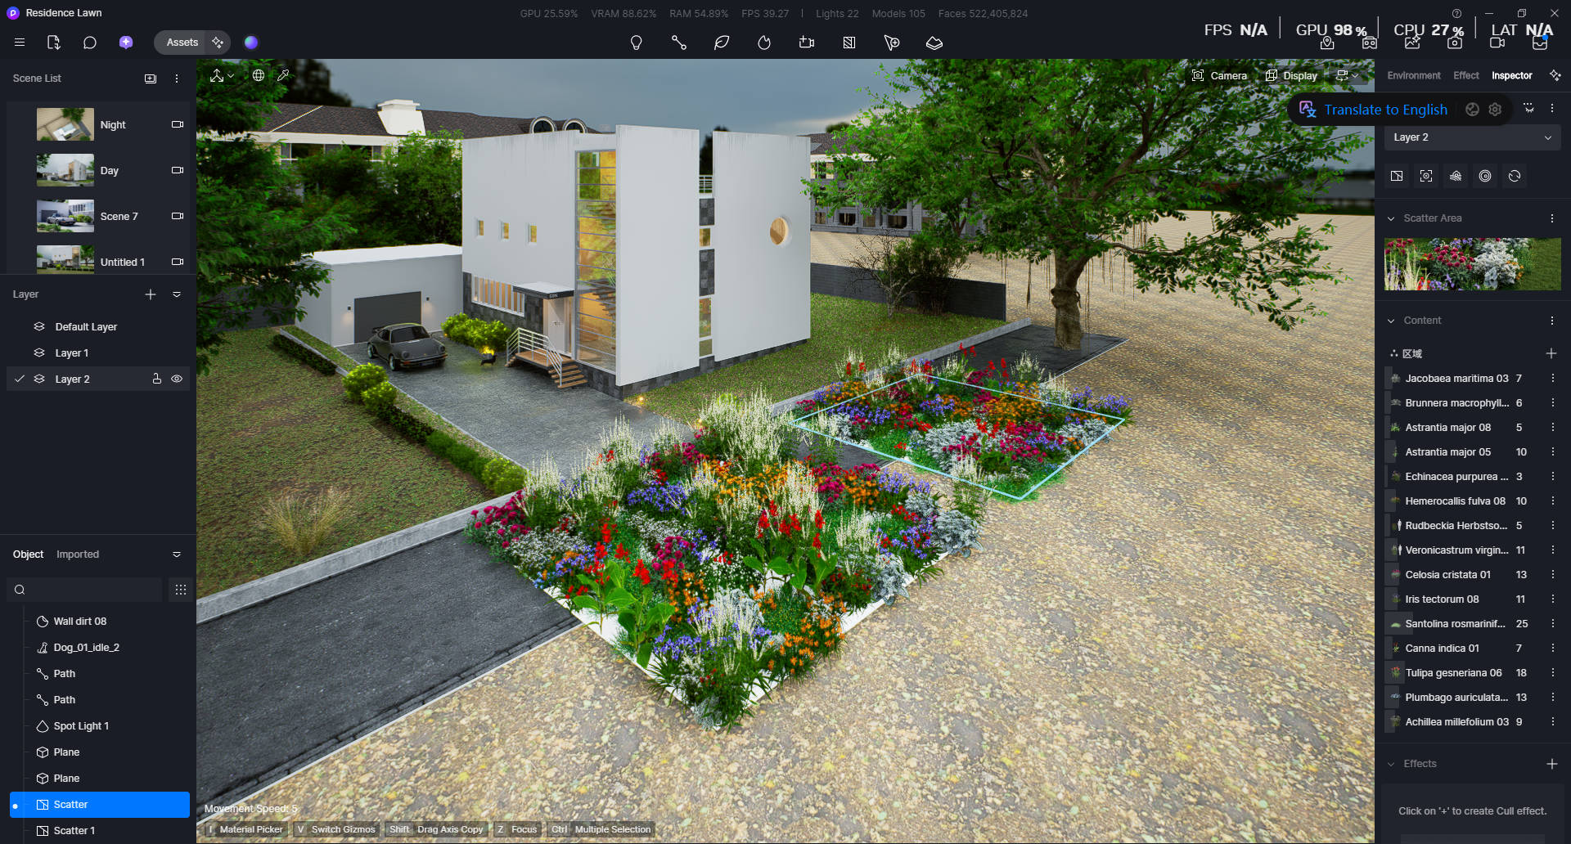Select the light bulb lighting tool
The width and height of the screenshot is (1571, 844).
pos(637,43)
